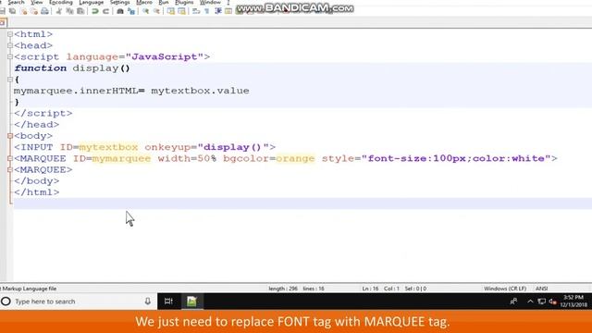This screenshot has height=333, width=592.
Task: Open the Run menu
Action: click(164, 2)
